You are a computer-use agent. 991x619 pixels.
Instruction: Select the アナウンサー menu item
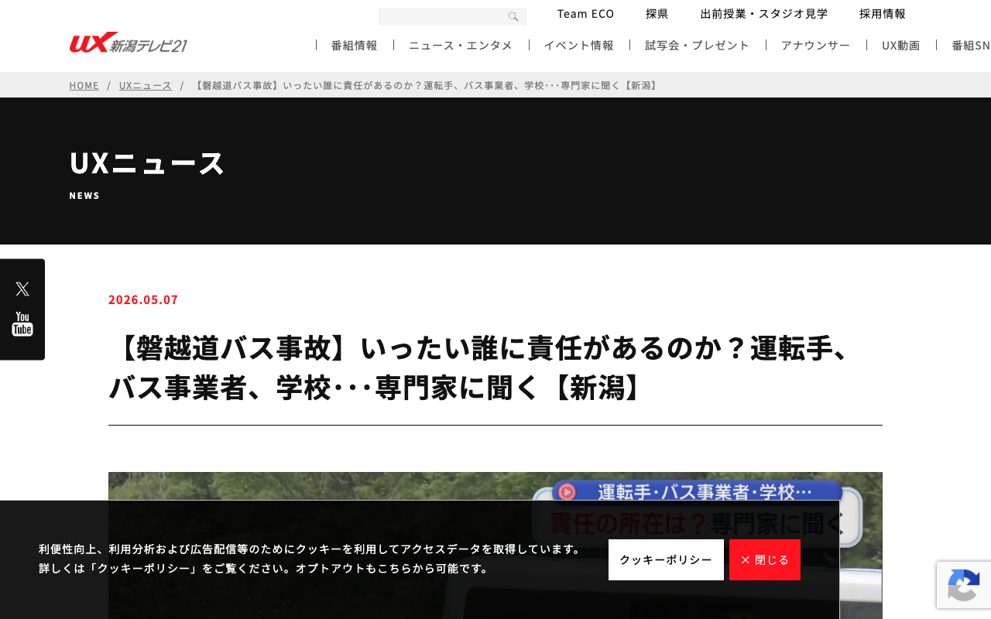click(815, 45)
